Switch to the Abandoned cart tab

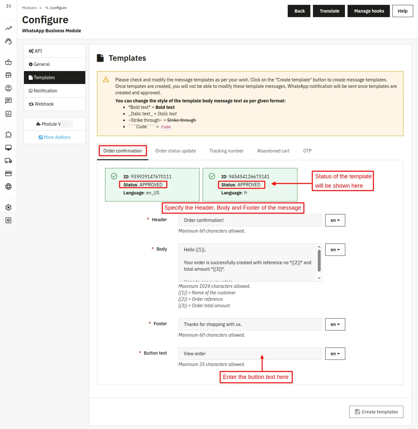[273, 151]
